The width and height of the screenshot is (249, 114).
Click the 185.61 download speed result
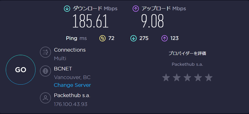click(x=90, y=21)
